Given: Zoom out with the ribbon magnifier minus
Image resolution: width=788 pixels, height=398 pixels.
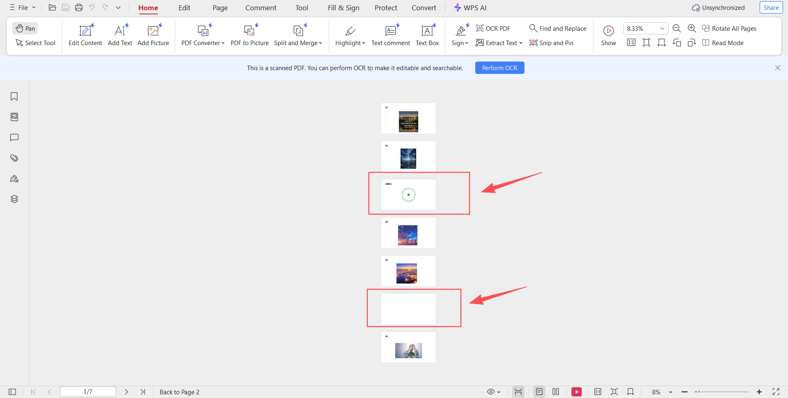Looking at the screenshot, I should [x=677, y=28].
